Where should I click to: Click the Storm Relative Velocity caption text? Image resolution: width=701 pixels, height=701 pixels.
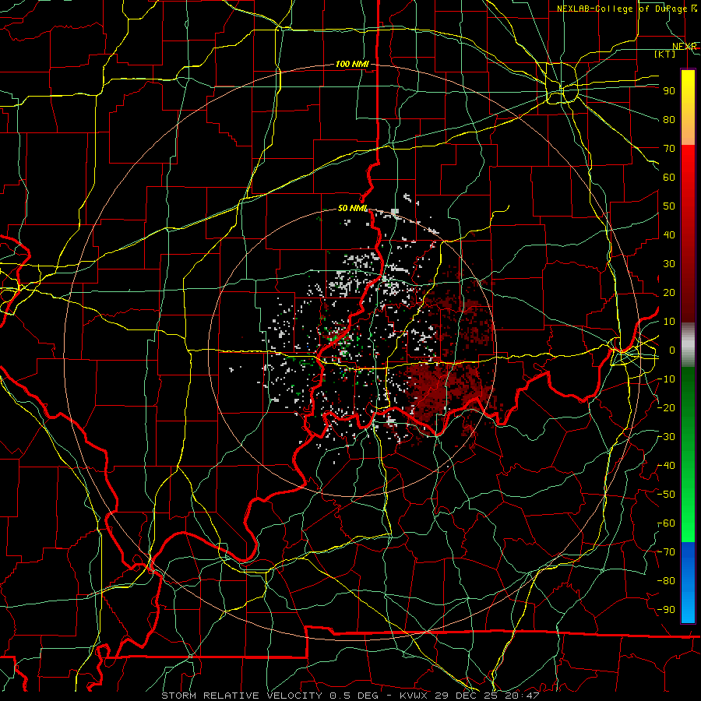point(350,696)
